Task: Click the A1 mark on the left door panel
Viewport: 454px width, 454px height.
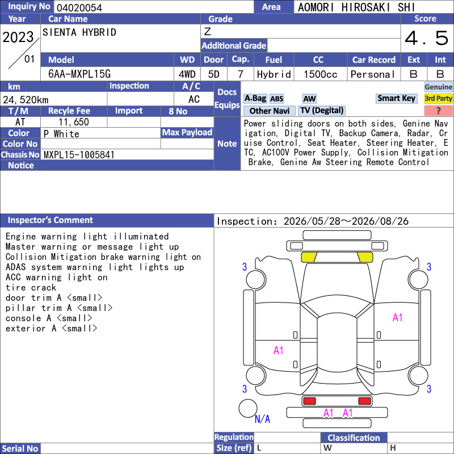Action: (278, 351)
